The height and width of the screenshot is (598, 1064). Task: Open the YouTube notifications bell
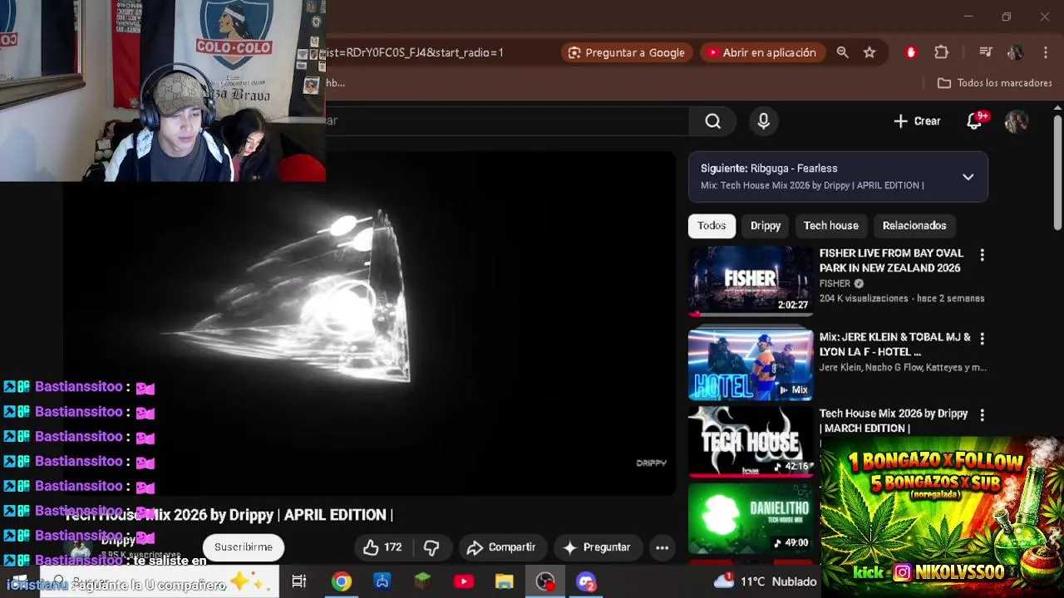[975, 121]
